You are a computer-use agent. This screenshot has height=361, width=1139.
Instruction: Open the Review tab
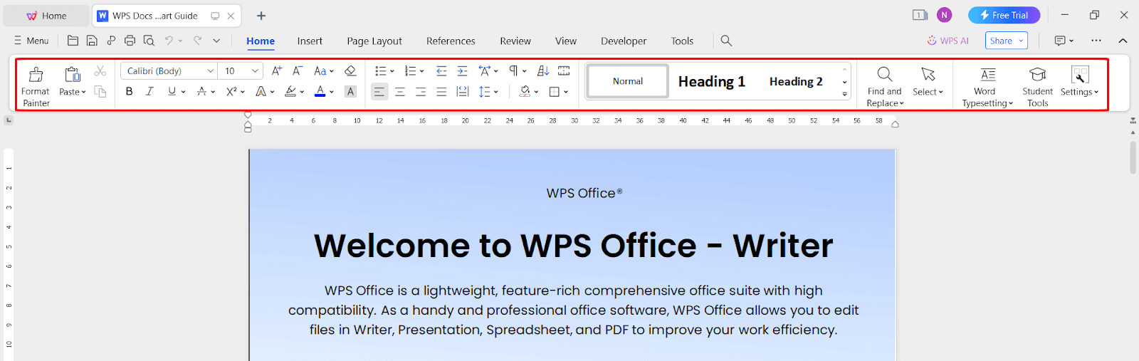pyautogui.click(x=515, y=41)
